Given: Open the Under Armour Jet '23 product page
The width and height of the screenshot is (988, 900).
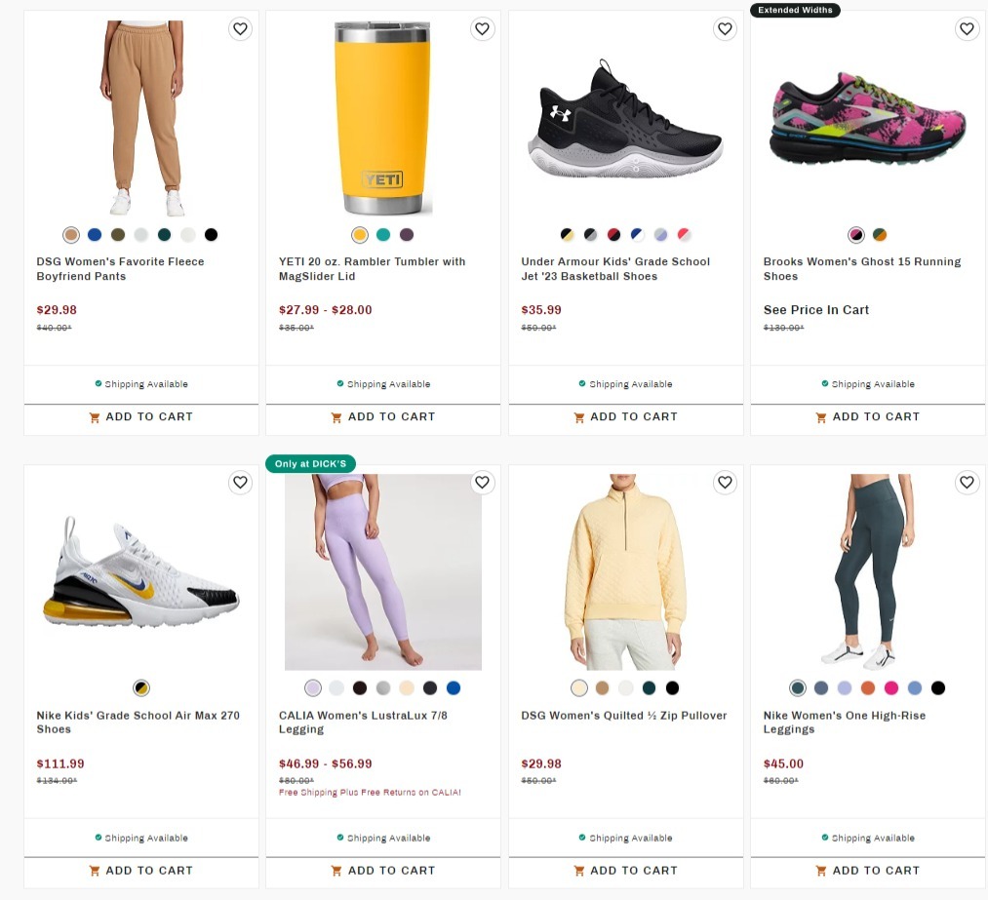Looking at the screenshot, I should tap(614, 268).
